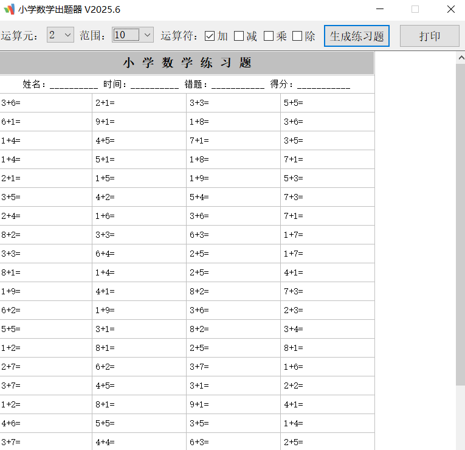Click the 打印 print button
465x450 pixels.
pyautogui.click(x=429, y=36)
